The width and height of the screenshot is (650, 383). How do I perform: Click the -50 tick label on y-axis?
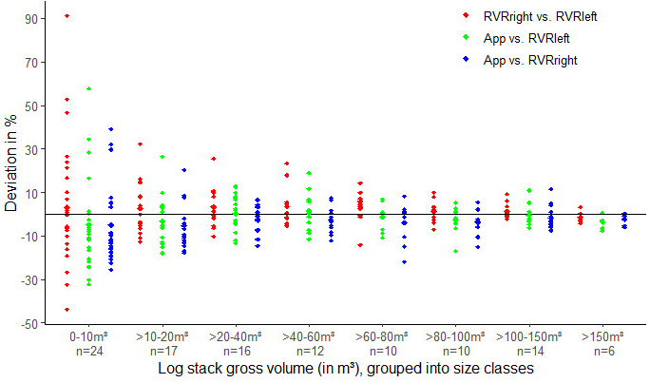click(x=29, y=324)
